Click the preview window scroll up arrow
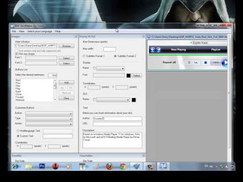This screenshot has height=182, width=243. pyautogui.click(x=229, y=36)
